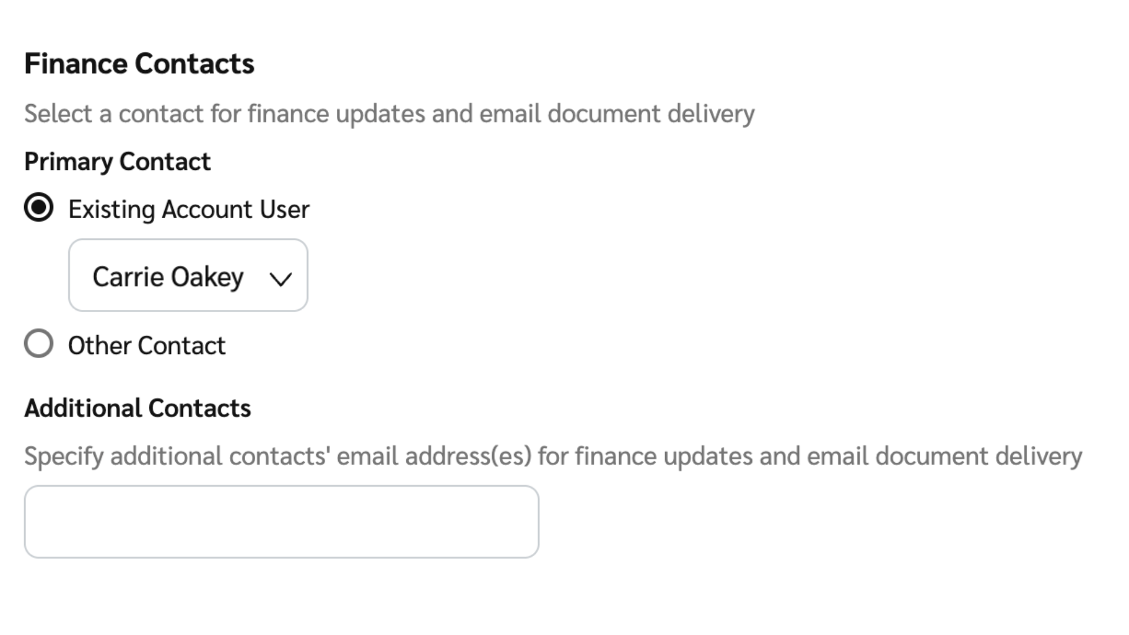Click the 'Existing Account User' label text
This screenshot has width=1129, height=635.
pyautogui.click(x=189, y=209)
